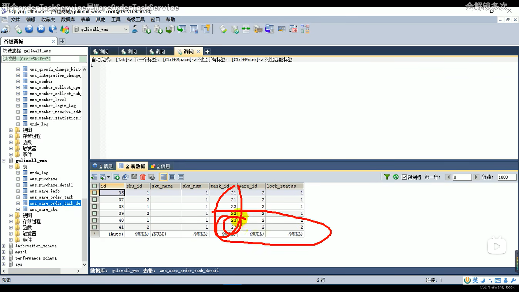Expand the mysql database node
Viewport: 519px width, 292px height.
[4, 252]
